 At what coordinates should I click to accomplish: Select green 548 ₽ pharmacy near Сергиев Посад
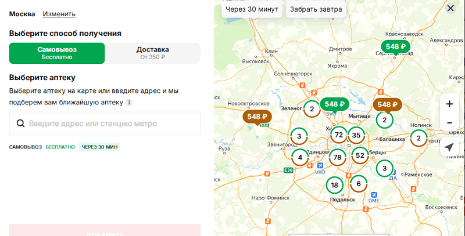pyautogui.click(x=396, y=47)
